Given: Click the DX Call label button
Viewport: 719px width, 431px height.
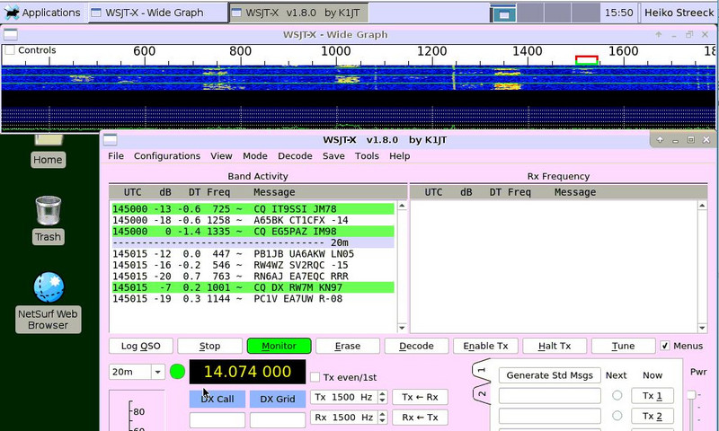Looking at the screenshot, I should click(x=217, y=399).
